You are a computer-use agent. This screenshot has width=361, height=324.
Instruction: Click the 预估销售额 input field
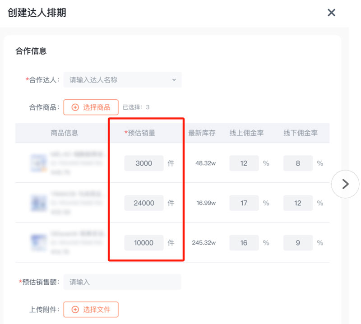pyautogui.click(x=122, y=282)
